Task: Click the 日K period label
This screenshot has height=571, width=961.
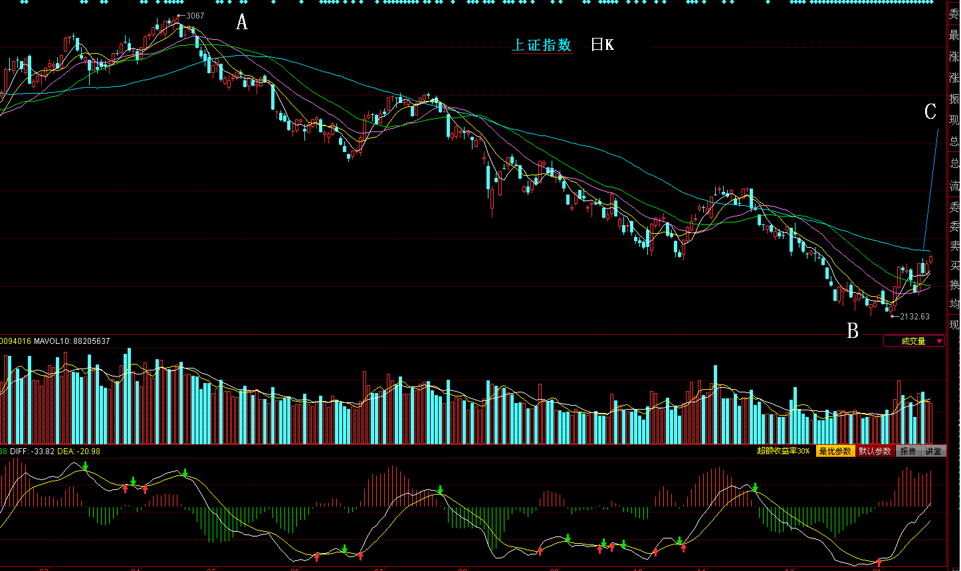Action: coord(603,45)
